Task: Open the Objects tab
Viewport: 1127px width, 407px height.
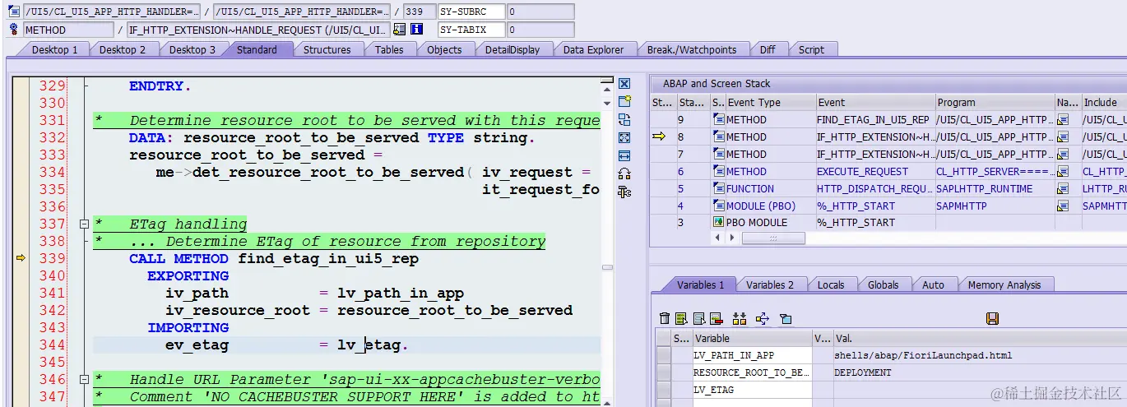Action: (x=444, y=49)
